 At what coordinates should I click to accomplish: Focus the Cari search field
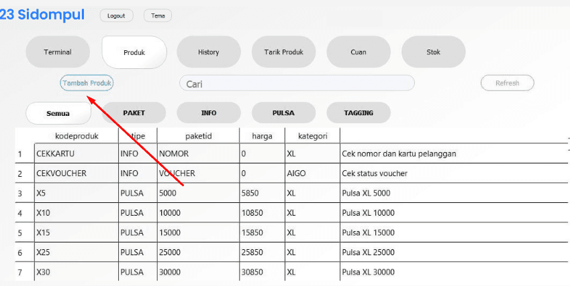click(x=296, y=84)
